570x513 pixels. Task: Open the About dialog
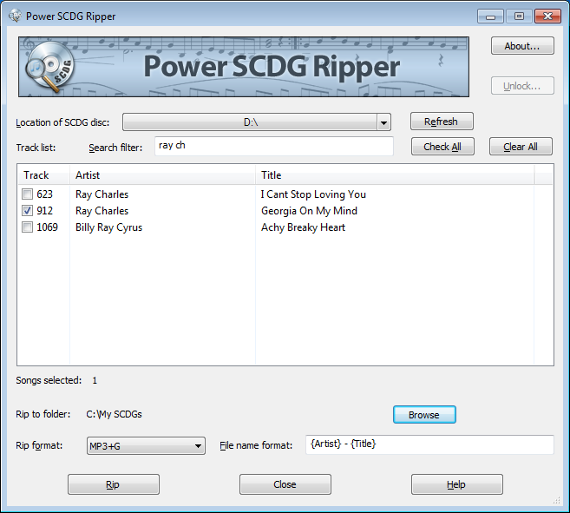522,46
